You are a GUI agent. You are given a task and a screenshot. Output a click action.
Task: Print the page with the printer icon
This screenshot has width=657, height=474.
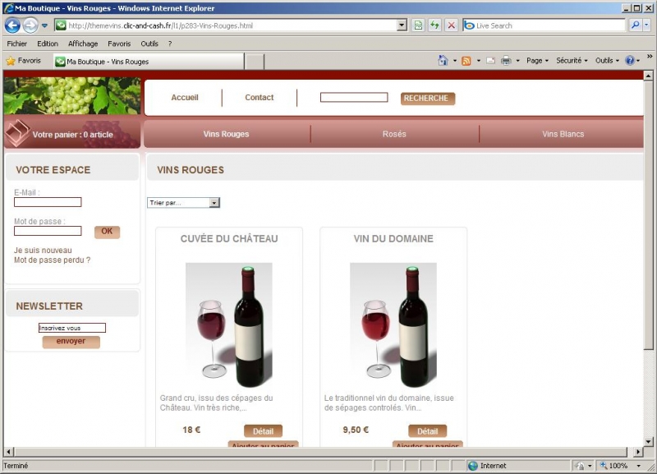pos(506,61)
